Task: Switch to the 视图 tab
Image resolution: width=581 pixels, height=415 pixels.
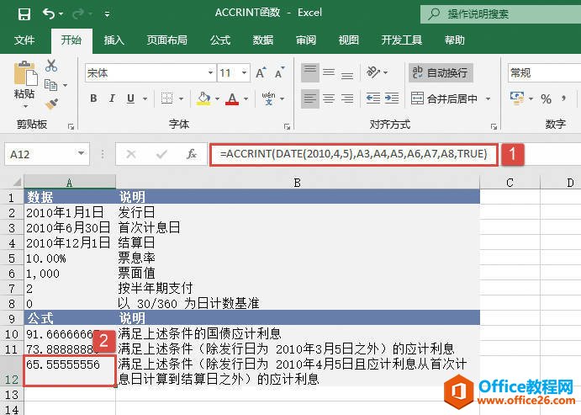Action: [x=349, y=40]
